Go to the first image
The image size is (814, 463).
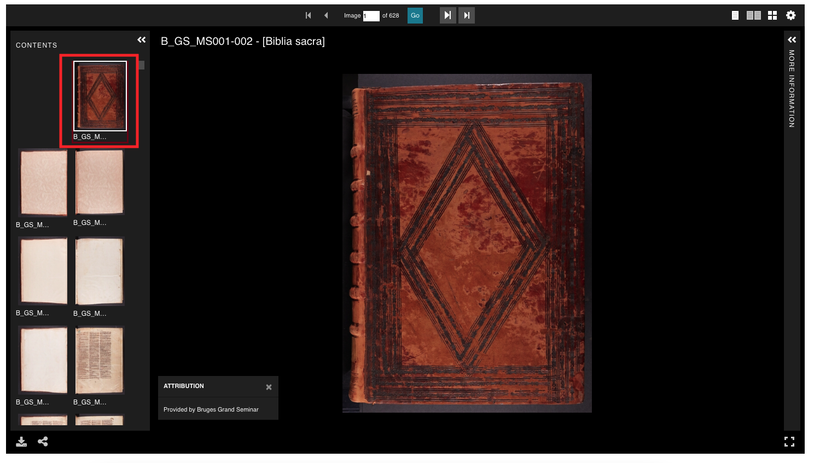308,15
